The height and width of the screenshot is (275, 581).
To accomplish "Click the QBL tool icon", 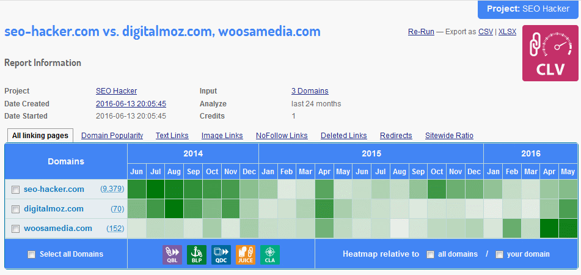I will (x=172, y=254).
